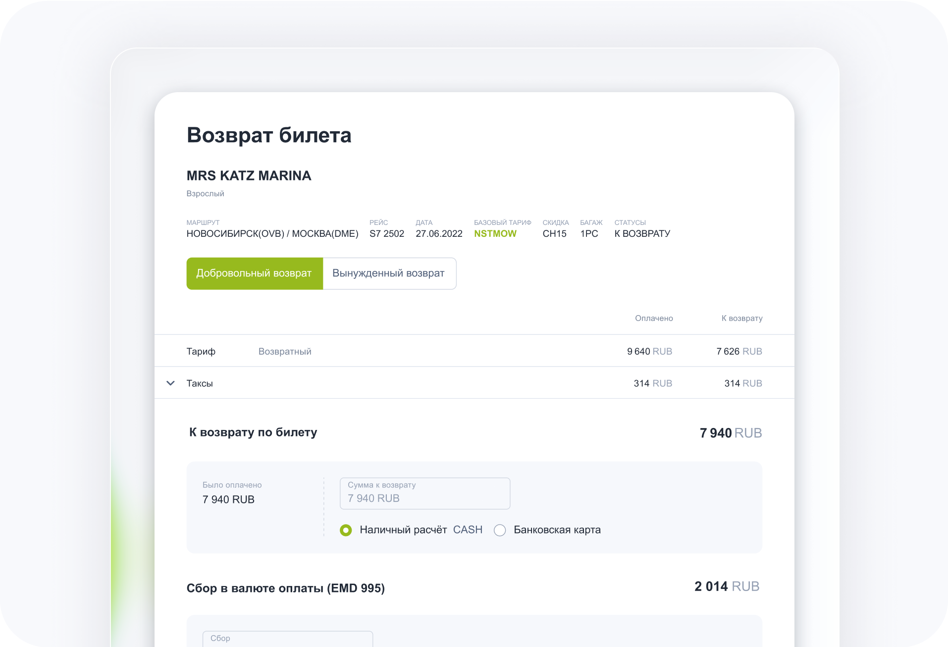Expand the Таксы row chevron

tap(170, 383)
